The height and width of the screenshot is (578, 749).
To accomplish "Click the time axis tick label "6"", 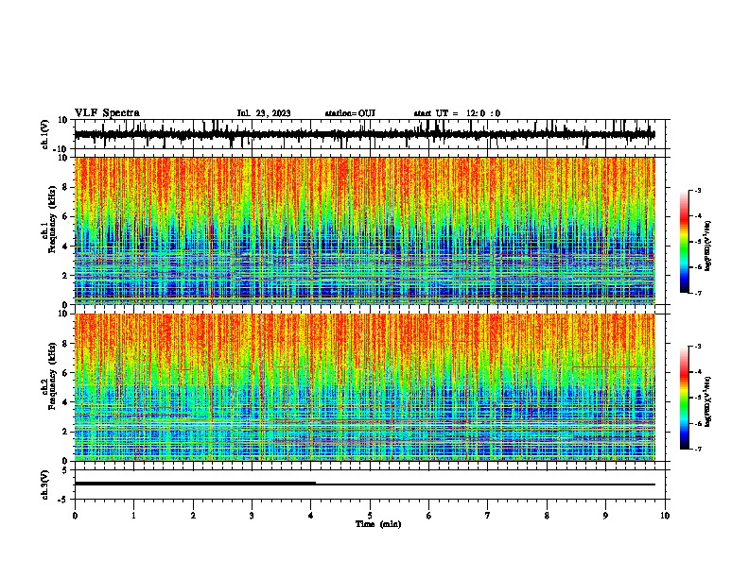I will (429, 516).
